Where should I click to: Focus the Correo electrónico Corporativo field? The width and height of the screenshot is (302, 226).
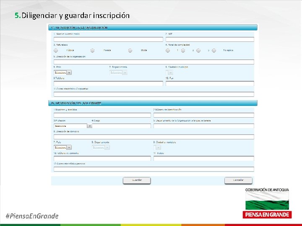pos(154,94)
